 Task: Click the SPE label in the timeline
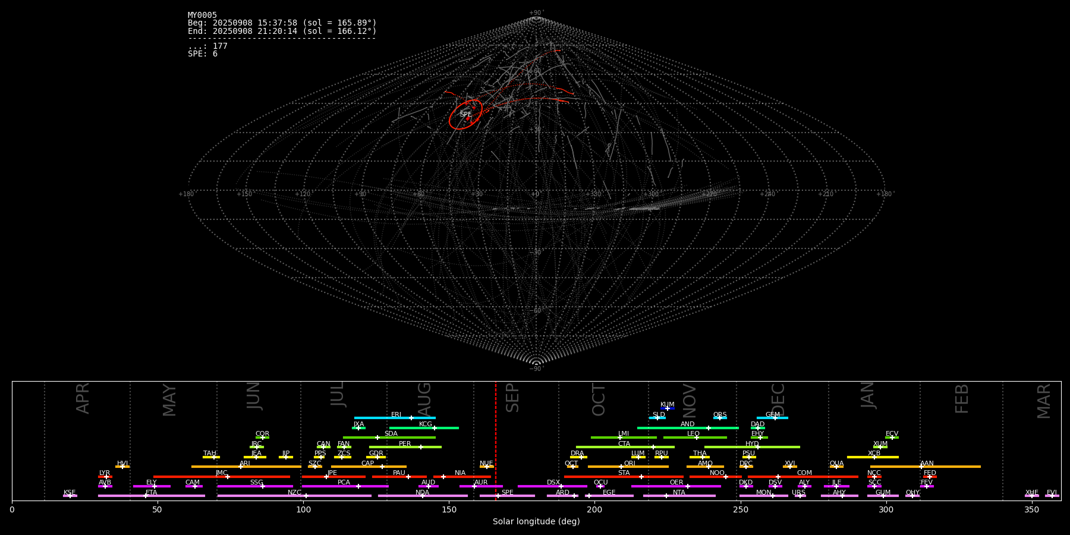(507, 493)
